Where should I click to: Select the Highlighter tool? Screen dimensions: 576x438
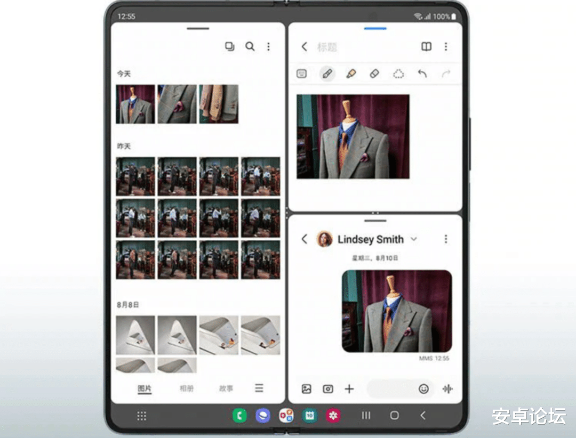pyautogui.click(x=351, y=74)
